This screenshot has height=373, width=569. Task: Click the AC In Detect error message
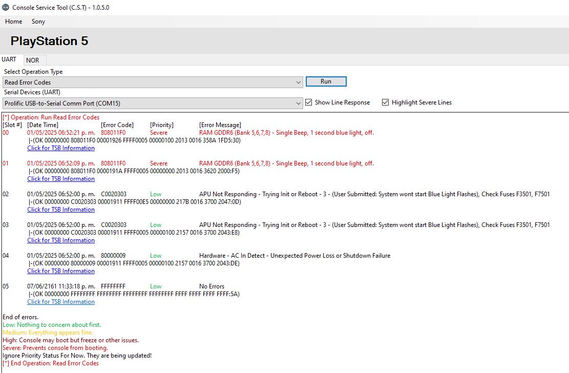[x=294, y=256]
